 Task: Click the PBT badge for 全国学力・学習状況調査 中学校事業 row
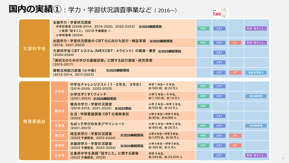tap(203, 29)
